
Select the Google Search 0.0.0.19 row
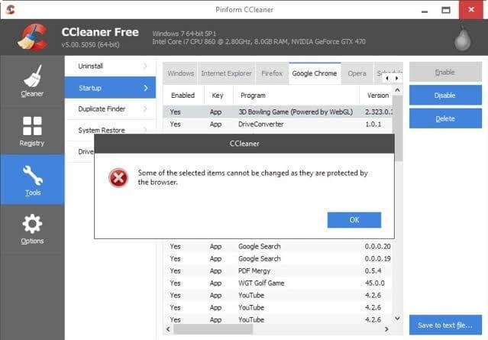(x=278, y=259)
